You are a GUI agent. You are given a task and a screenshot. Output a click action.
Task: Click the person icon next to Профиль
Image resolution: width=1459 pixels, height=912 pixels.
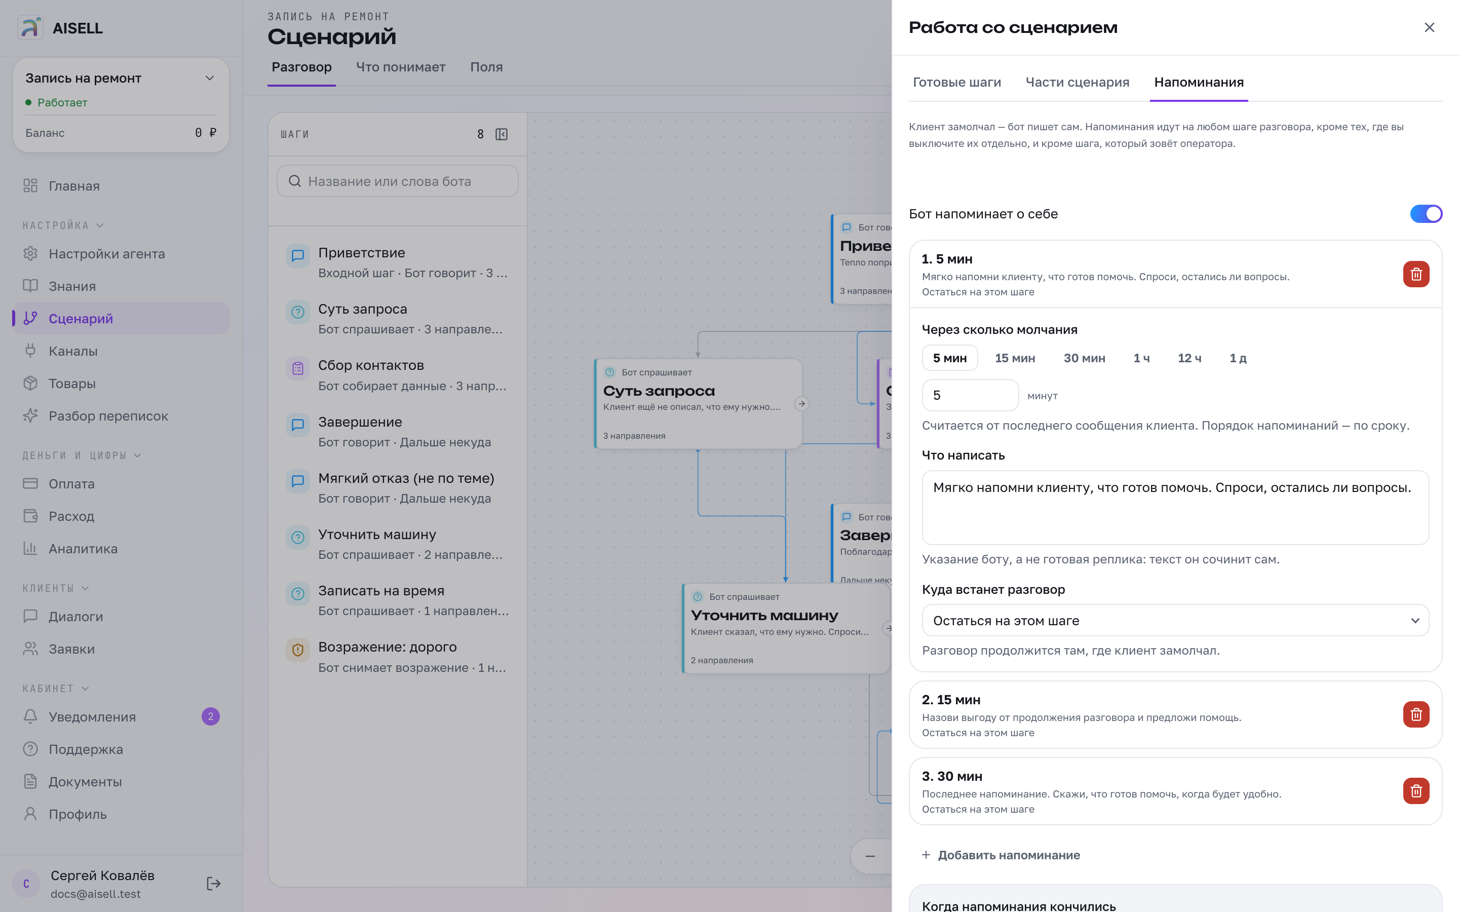[x=30, y=814]
